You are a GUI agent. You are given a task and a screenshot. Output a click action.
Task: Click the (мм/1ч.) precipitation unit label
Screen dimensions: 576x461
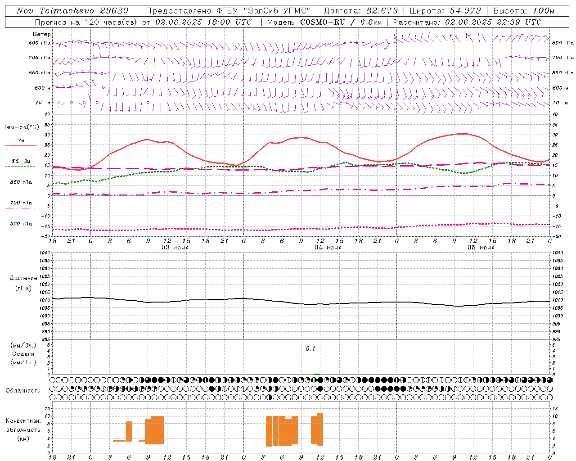coord(23,362)
